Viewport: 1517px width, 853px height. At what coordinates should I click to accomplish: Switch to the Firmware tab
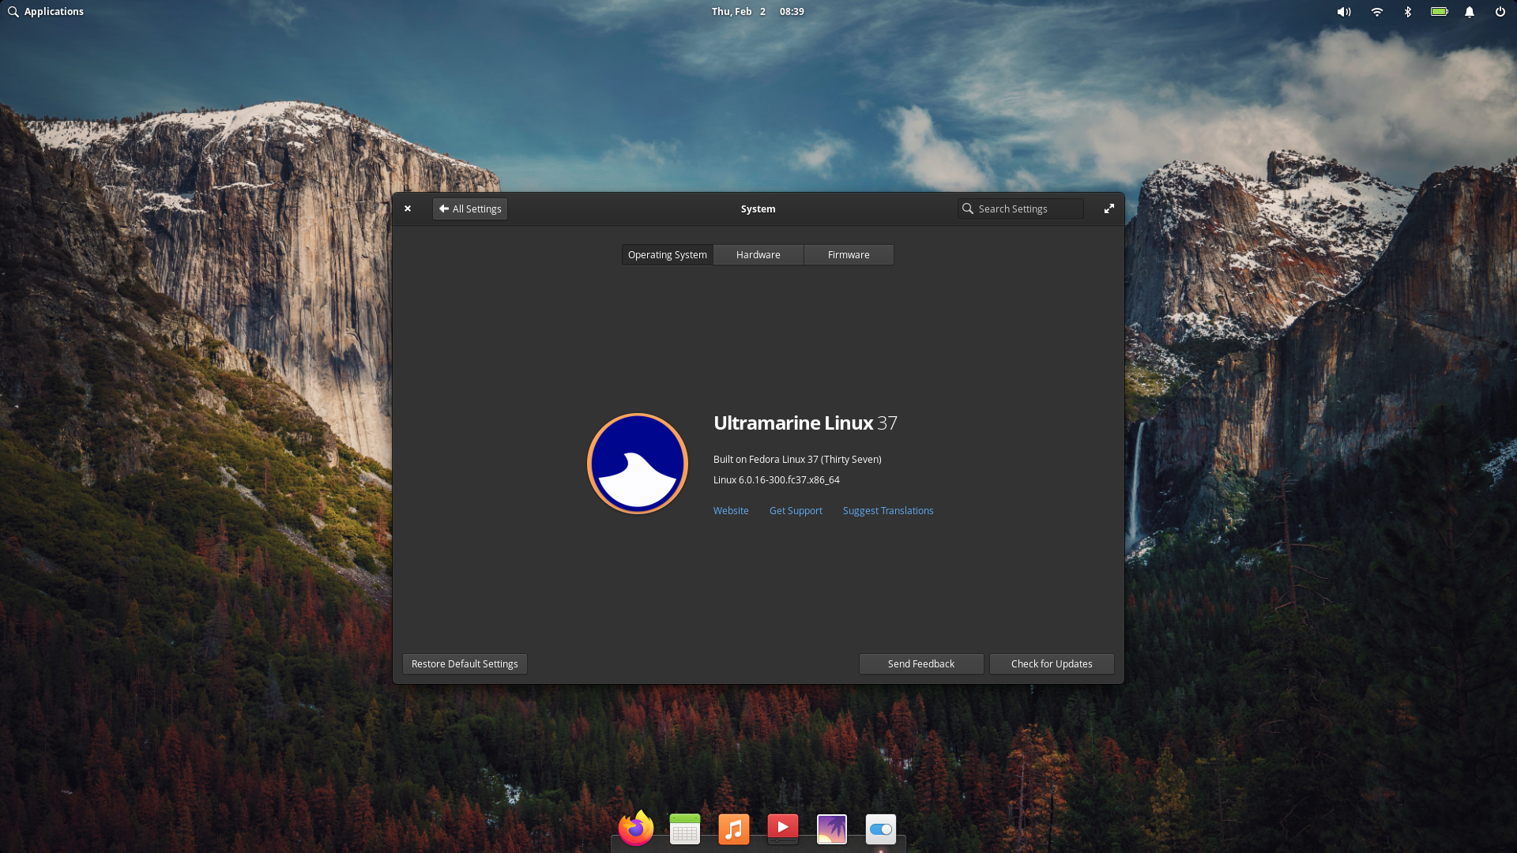point(849,254)
